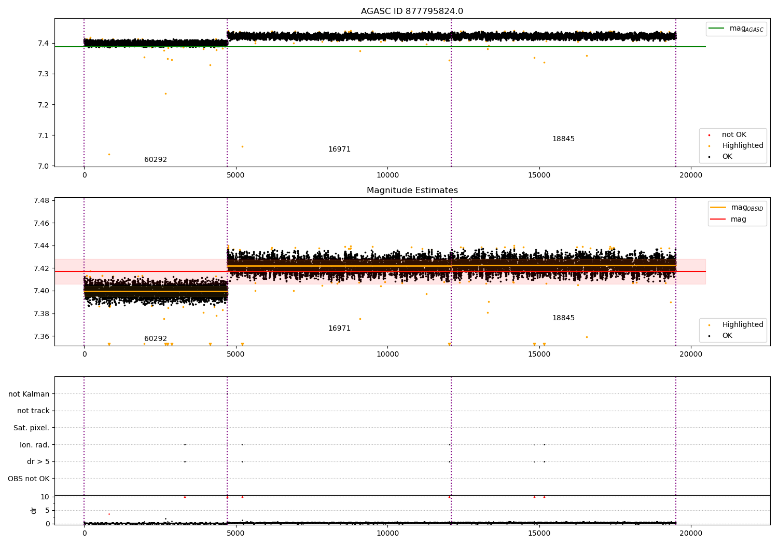Click the y-axis tick 7.0 in top plot

pos(43,167)
